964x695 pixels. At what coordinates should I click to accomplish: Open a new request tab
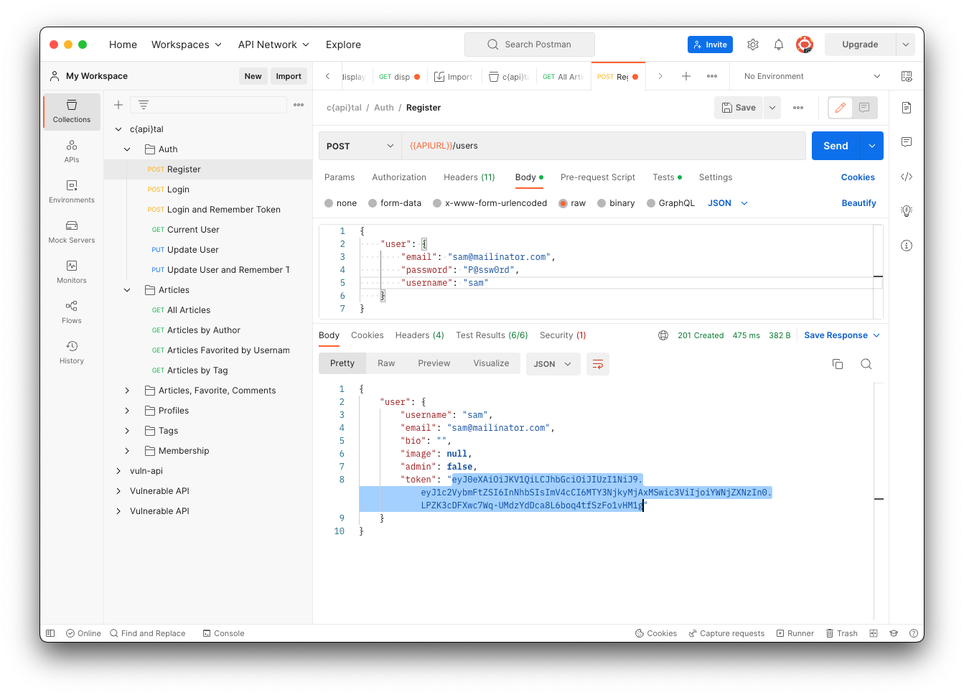686,76
